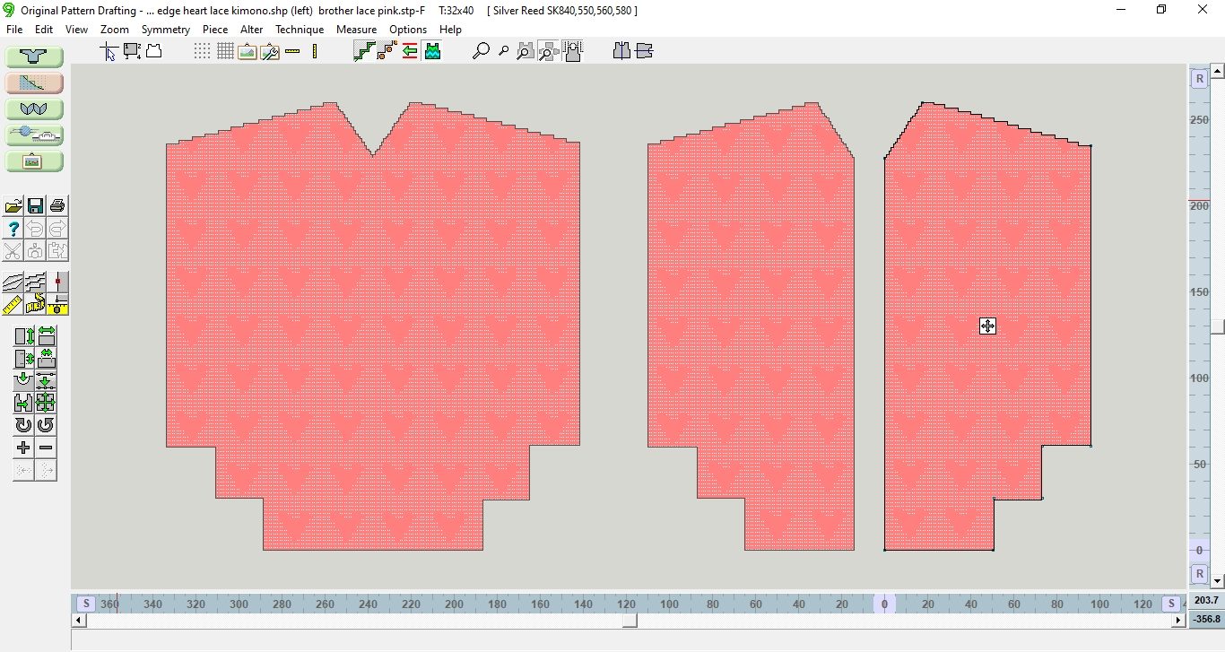
Task: Click the blue question mark help icon
Action: pos(13,229)
